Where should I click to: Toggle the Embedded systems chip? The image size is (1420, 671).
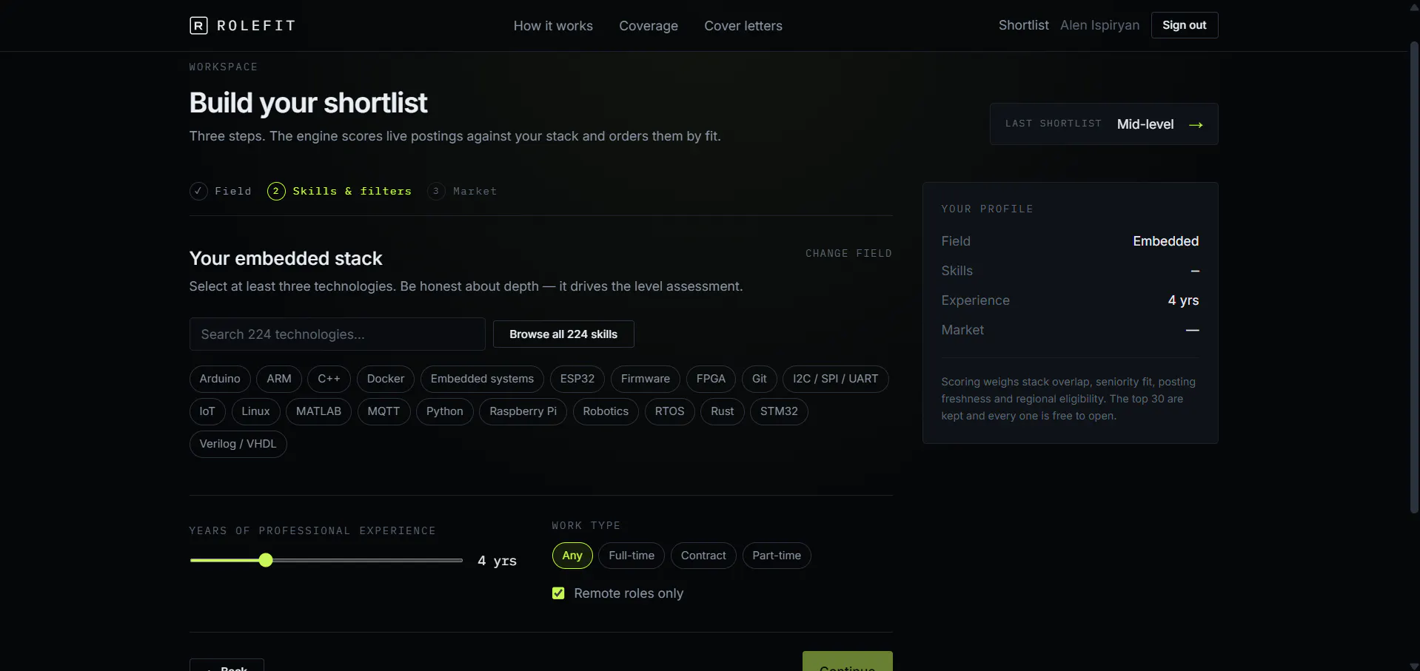tap(482, 379)
